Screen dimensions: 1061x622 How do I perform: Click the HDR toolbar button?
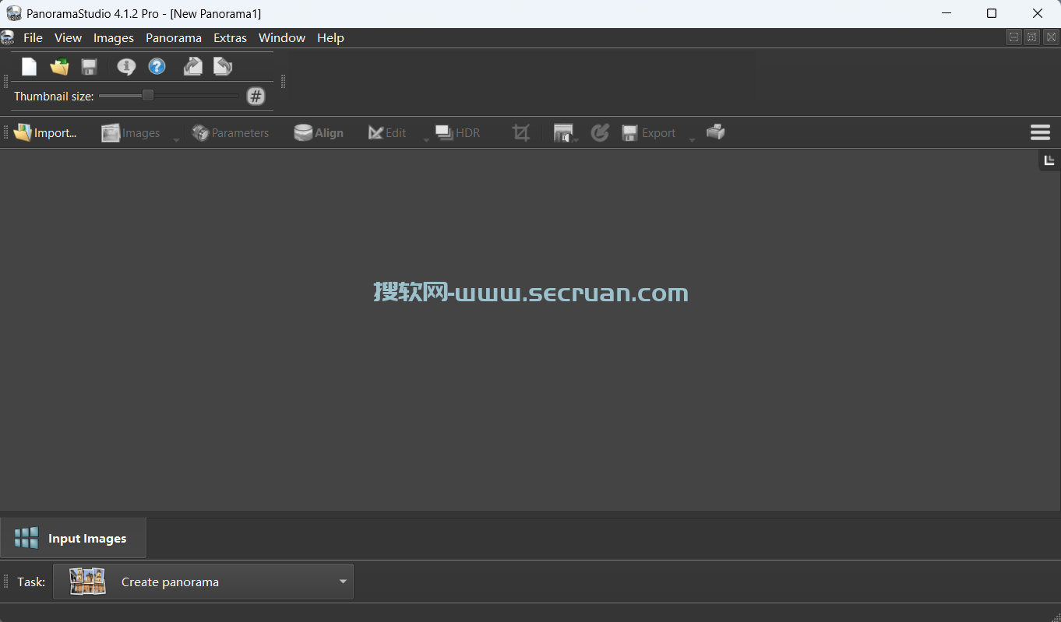(x=458, y=133)
